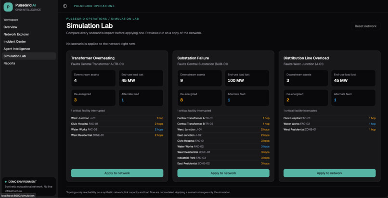The image size is (388, 198).
Task: Click 'Faults Central Transformer A (TR-01)' text
Action: (x=97, y=64)
